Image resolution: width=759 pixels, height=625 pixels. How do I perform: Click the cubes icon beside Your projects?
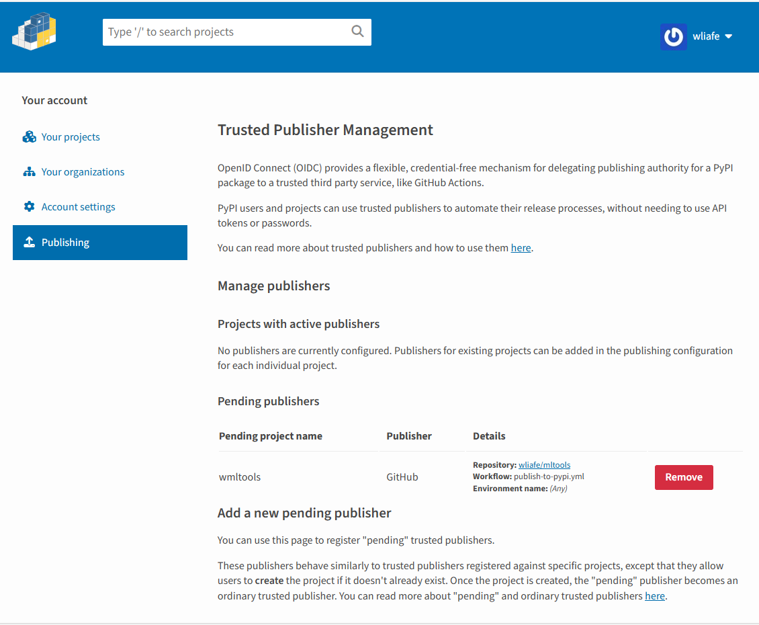pyautogui.click(x=29, y=137)
